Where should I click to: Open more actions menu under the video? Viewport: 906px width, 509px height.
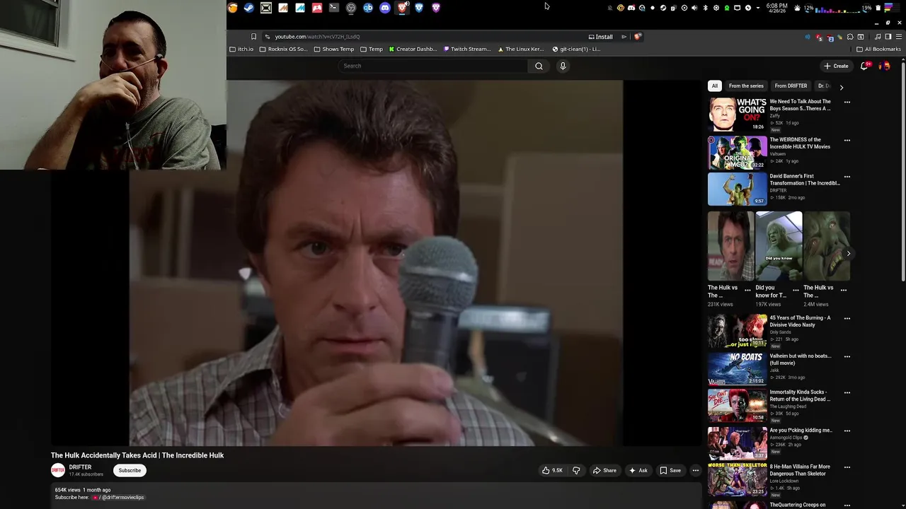(695, 470)
